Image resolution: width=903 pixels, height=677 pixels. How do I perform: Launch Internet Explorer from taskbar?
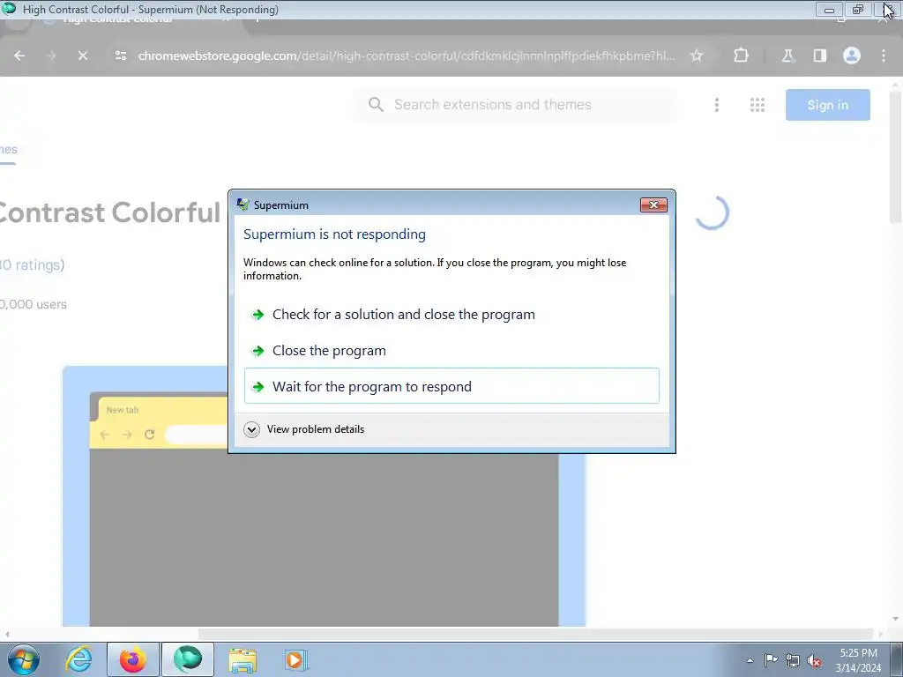click(x=78, y=659)
